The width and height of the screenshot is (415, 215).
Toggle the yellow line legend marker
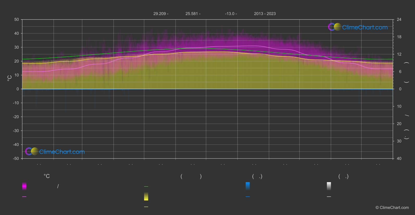pyautogui.click(x=146, y=207)
